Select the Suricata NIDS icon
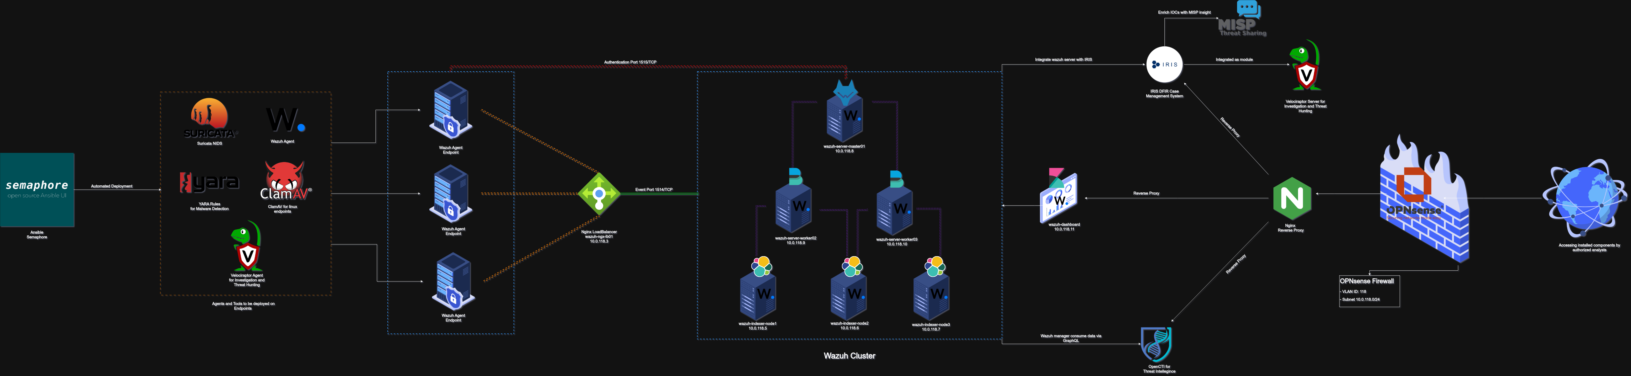The image size is (1631, 376). click(x=210, y=118)
